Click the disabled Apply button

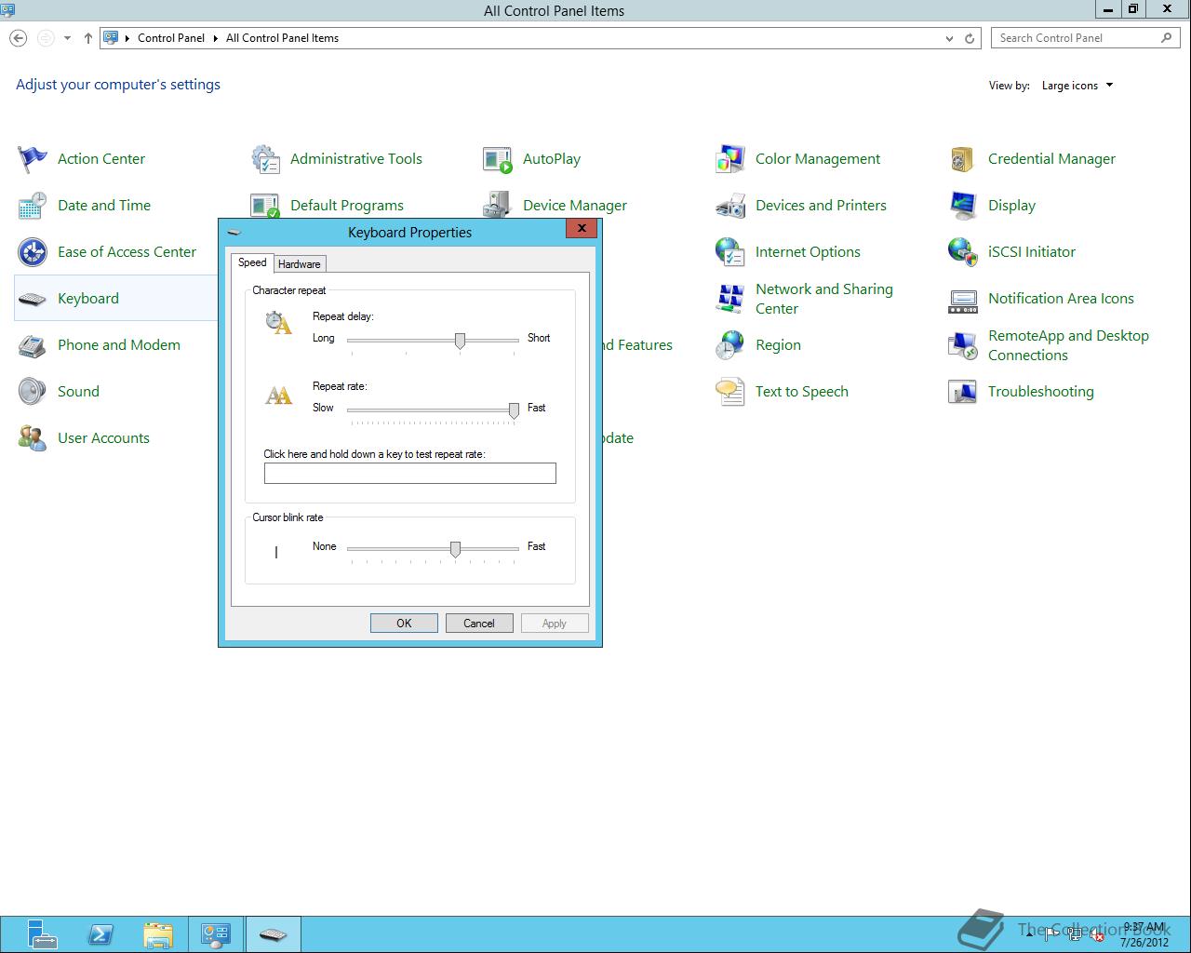pyautogui.click(x=555, y=624)
